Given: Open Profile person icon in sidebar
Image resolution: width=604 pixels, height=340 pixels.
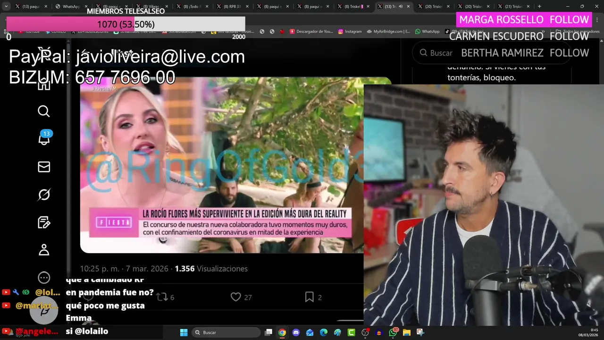Looking at the screenshot, I should tap(44, 250).
